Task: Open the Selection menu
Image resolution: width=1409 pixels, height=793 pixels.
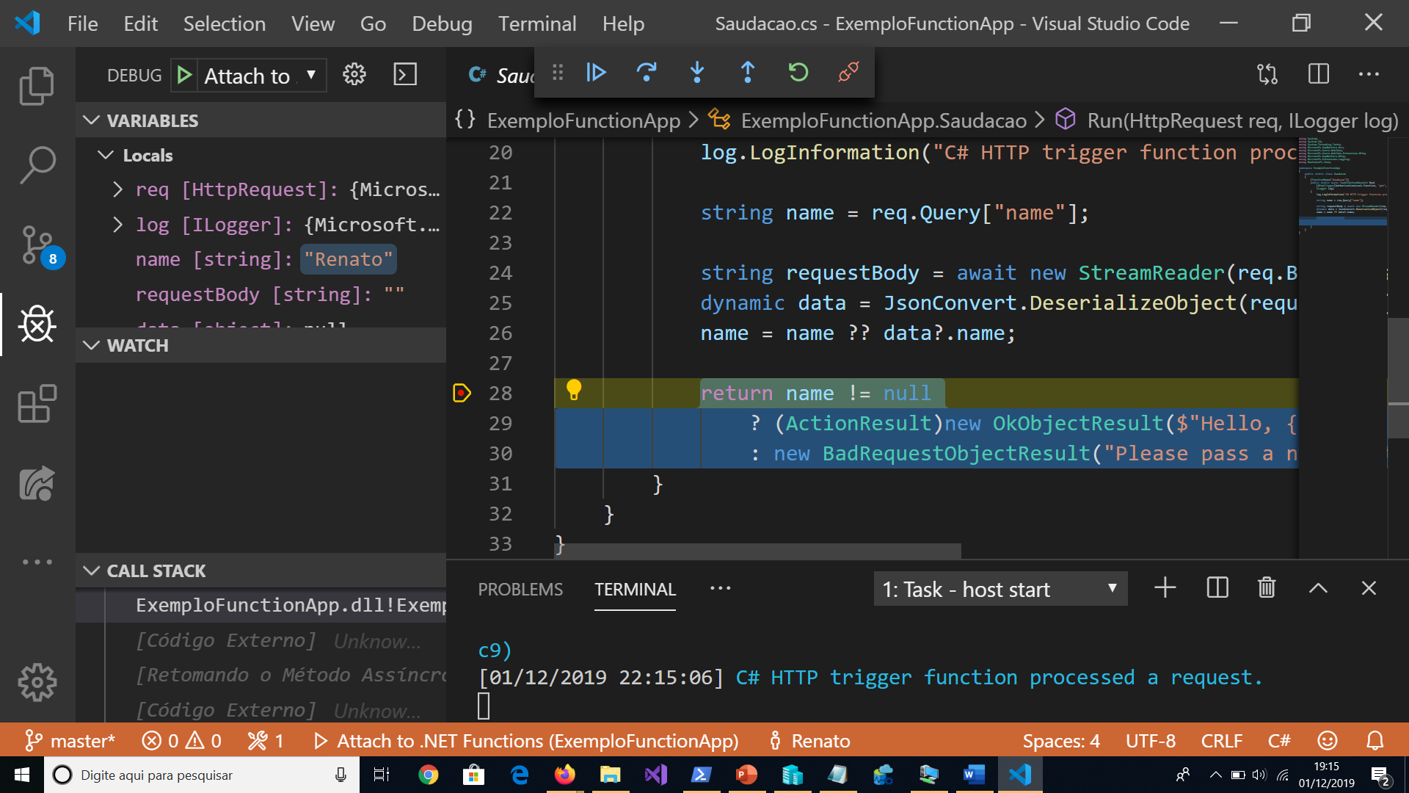Action: (x=224, y=23)
